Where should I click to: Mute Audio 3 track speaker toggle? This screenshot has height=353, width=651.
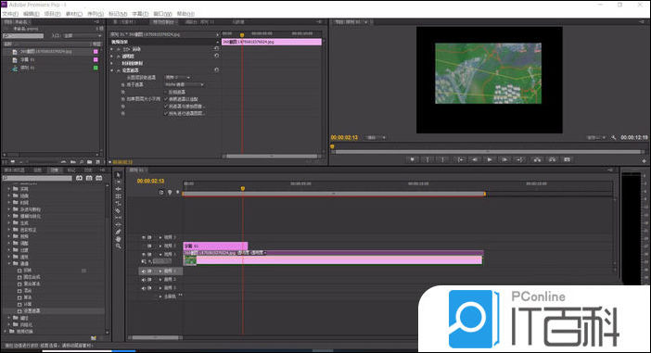144,287
